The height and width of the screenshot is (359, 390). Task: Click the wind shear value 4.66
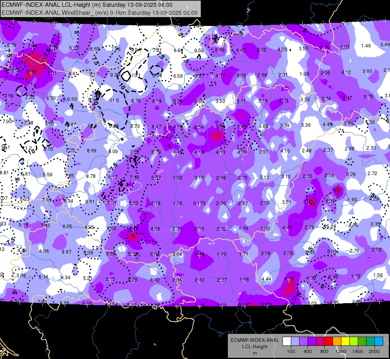pos(155,229)
